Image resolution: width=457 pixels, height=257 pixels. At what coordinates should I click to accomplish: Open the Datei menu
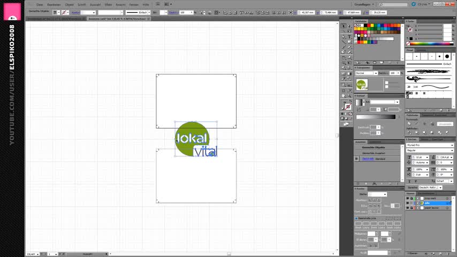(40, 5)
